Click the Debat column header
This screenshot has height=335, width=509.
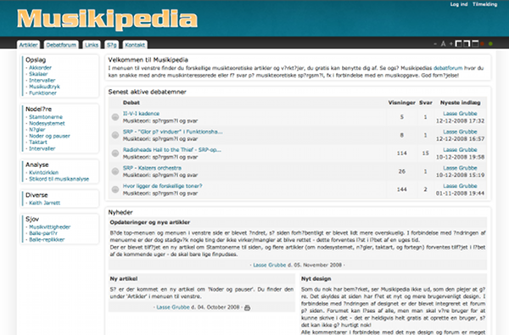131,103
